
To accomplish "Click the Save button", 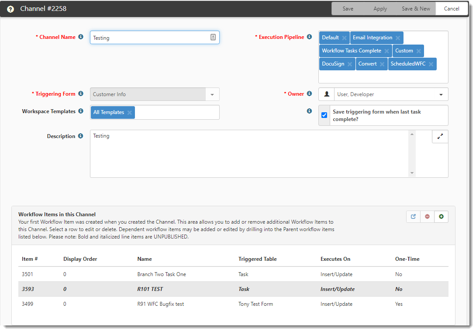I will 348,9.
